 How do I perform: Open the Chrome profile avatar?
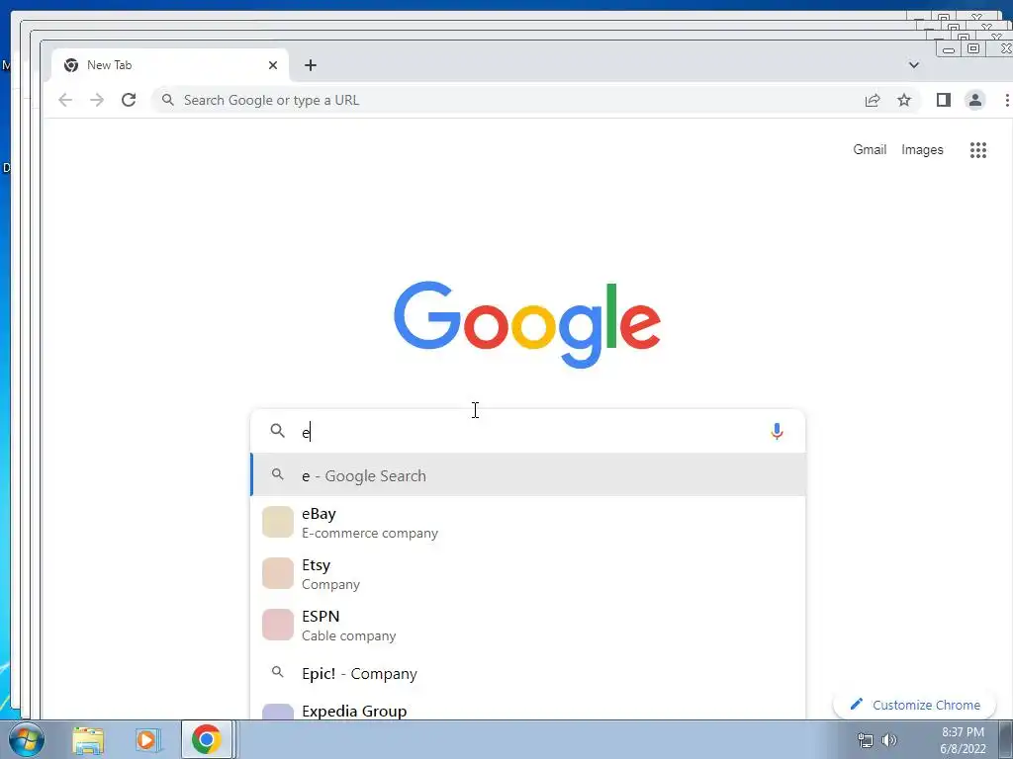click(x=974, y=100)
